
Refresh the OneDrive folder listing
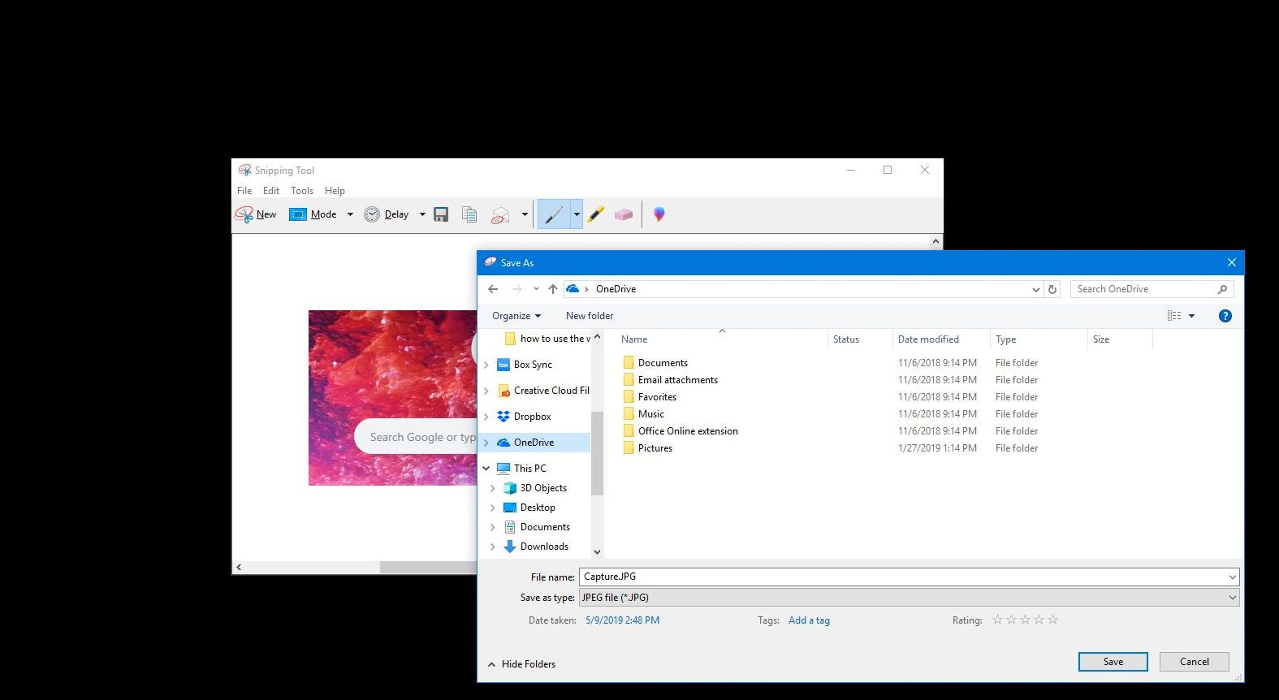point(1052,289)
